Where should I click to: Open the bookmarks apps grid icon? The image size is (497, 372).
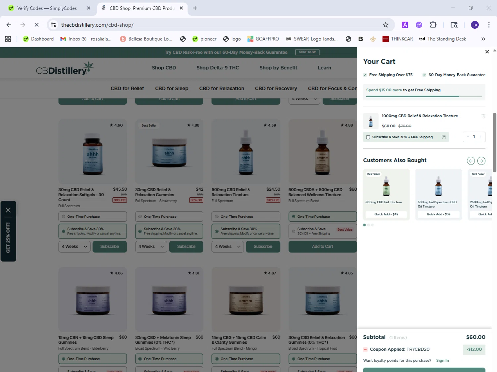8,39
